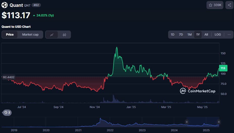Screen dimensions: 234x133
Task: Click the Quant coin logo icon
Action: tap(5, 5)
